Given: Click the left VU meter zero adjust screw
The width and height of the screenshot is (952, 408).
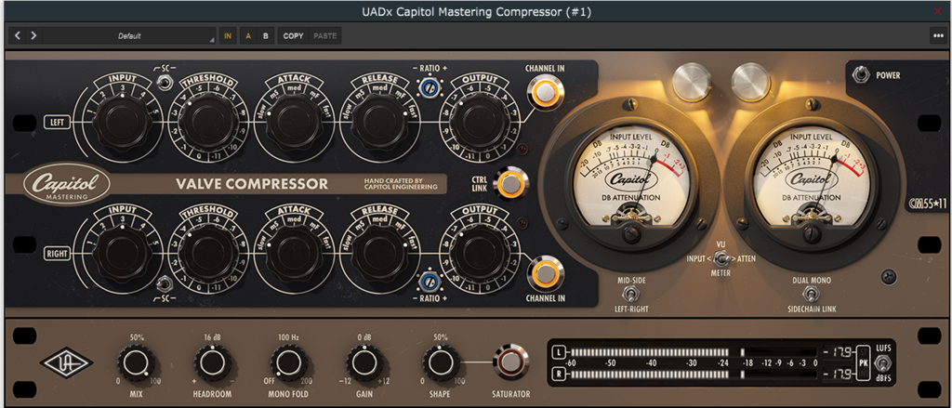Looking at the screenshot, I should [632, 235].
